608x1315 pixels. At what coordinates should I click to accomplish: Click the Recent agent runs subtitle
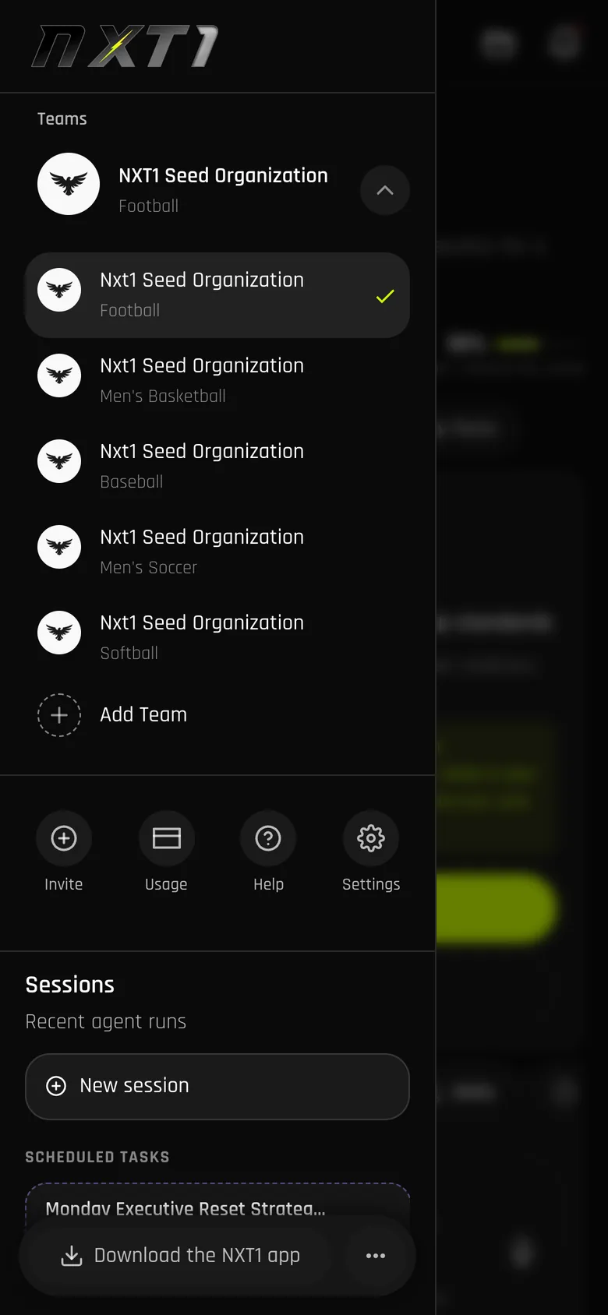[106, 1021]
